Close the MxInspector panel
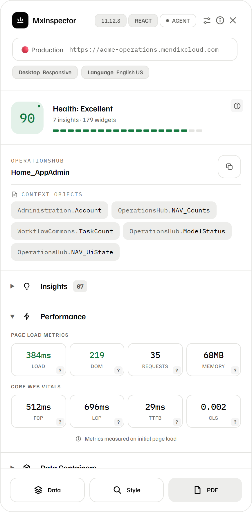The height and width of the screenshot is (512, 252). [x=233, y=20]
